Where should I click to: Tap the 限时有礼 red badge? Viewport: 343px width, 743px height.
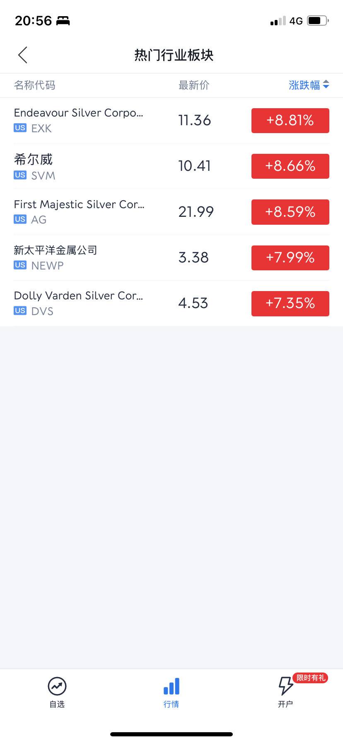click(311, 678)
